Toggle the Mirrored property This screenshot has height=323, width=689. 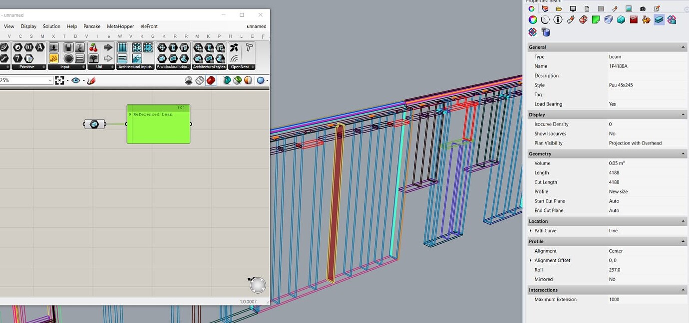(x=613, y=279)
